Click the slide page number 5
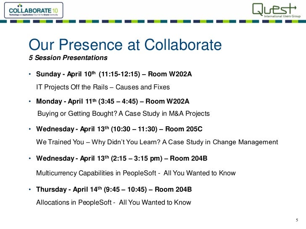The image size is (306, 229). tap(297, 221)
